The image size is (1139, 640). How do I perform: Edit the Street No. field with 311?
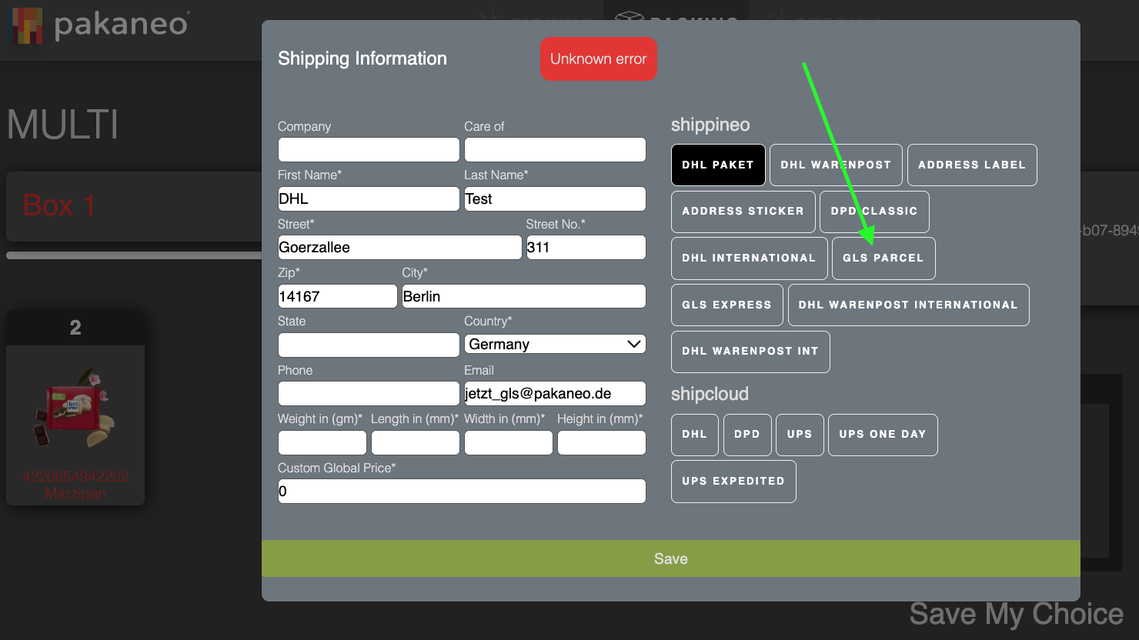[586, 247]
